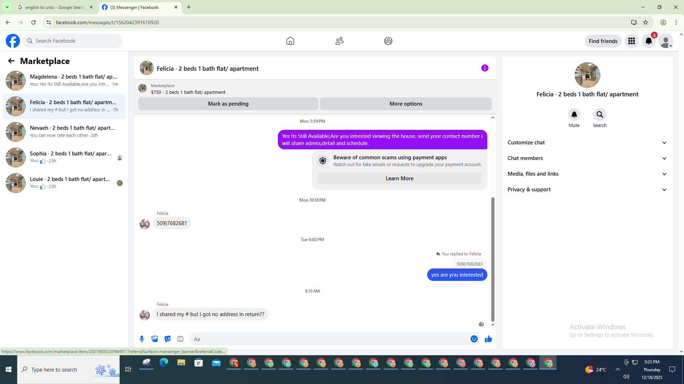Open the Microsoft Store from taskbar
This screenshot has width=684, height=384.
coord(199,363)
